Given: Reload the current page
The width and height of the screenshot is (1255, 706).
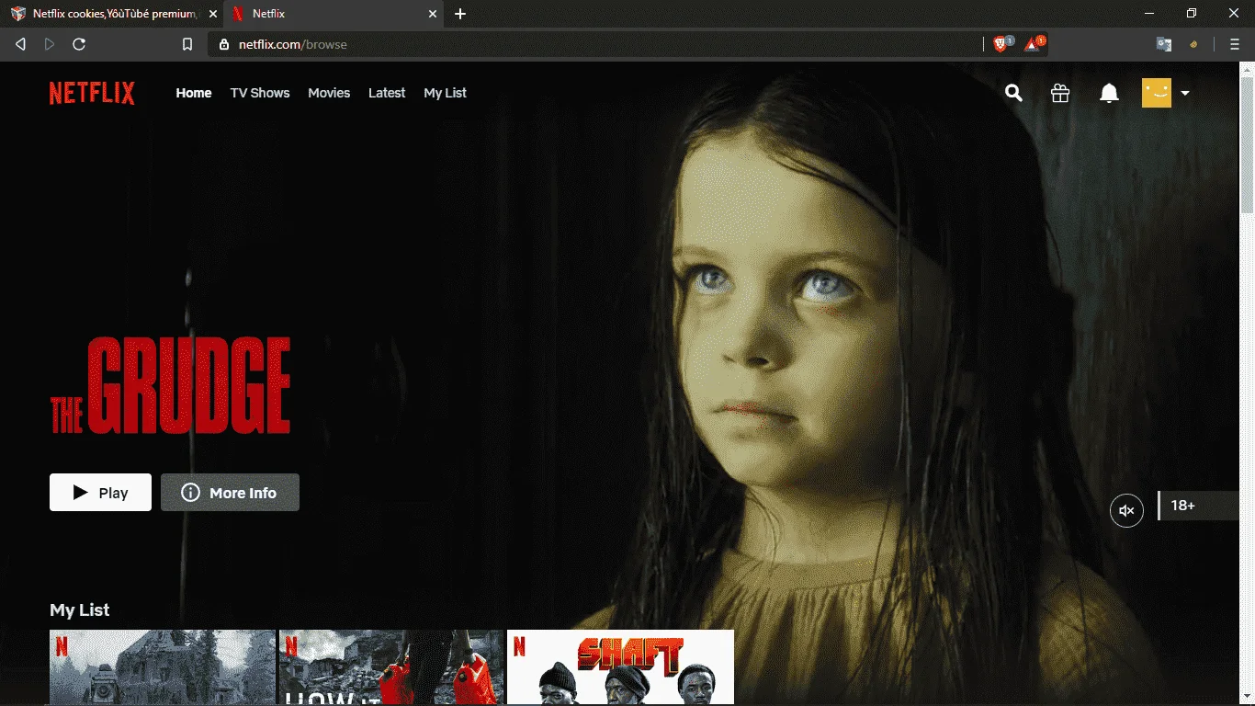Looking at the screenshot, I should (79, 44).
